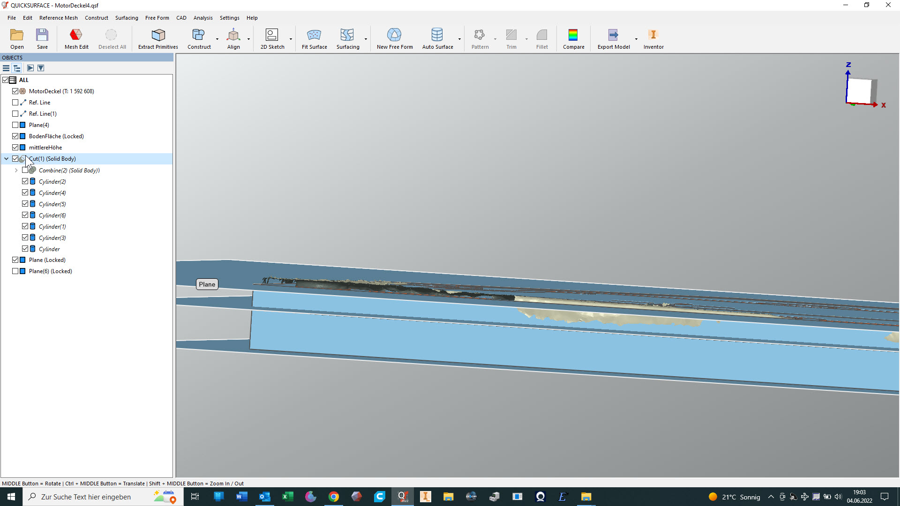This screenshot has width=900, height=506.
Task: Click the orientation cube in viewport
Action: click(859, 90)
